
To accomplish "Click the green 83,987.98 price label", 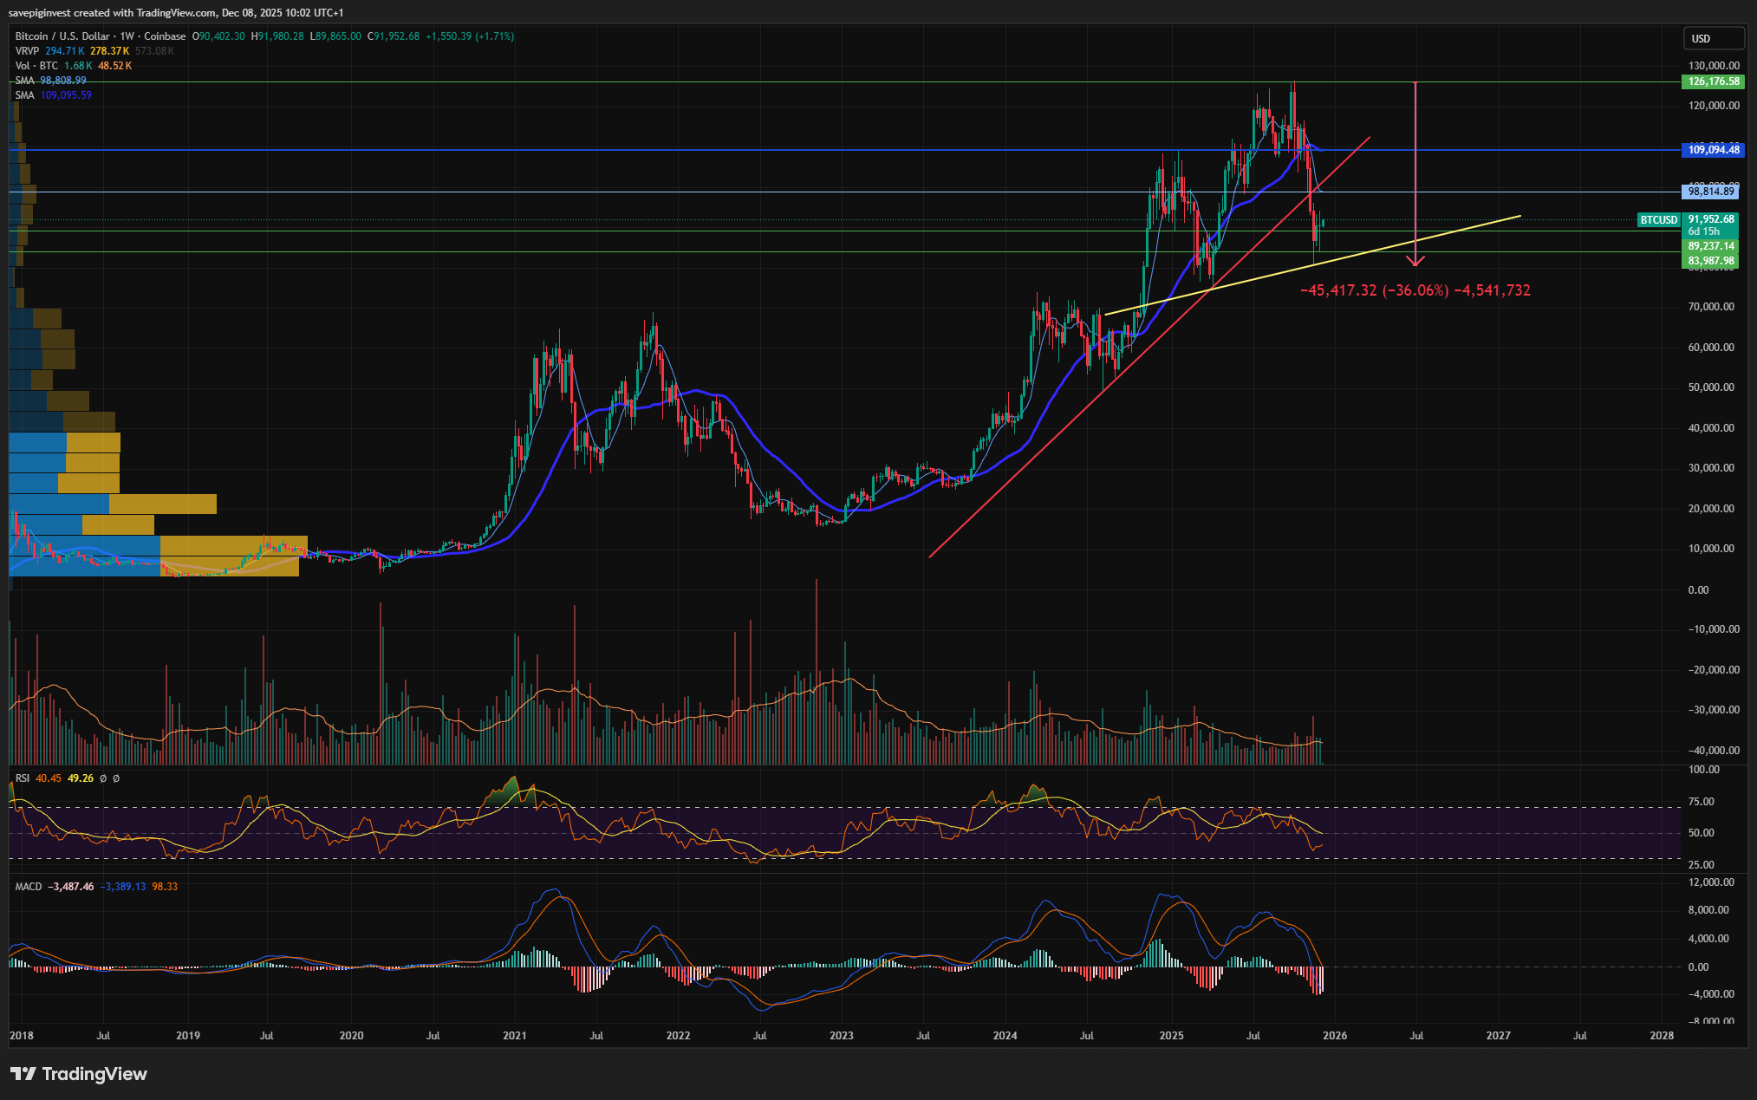I will pyautogui.click(x=1711, y=261).
